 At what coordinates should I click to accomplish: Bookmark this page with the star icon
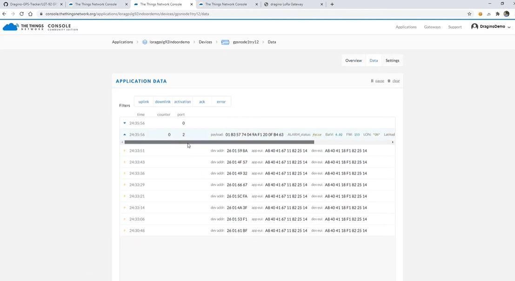469,14
